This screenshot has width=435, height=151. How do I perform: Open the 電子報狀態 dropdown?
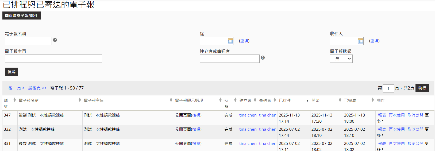point(341,59)
